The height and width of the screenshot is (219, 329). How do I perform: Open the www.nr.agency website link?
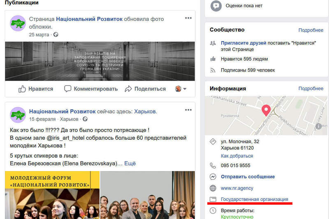tap(237, 188)
